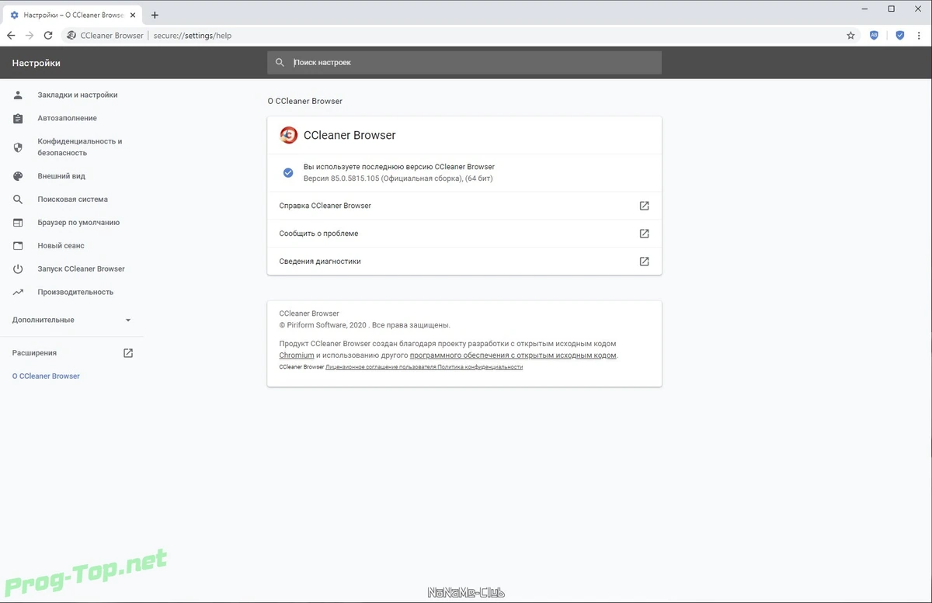Click the external link icon for Сведения диагностики

pyautogui.click(x=644, y=262)
